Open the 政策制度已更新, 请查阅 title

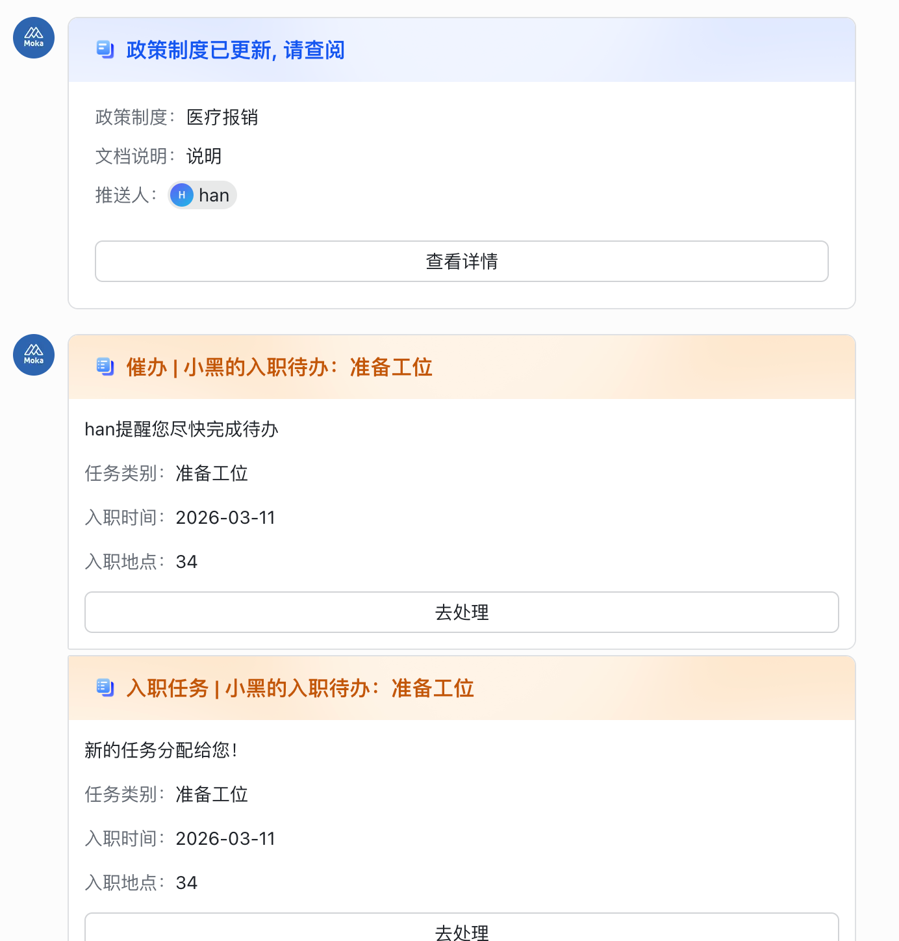tap(235, 50)
